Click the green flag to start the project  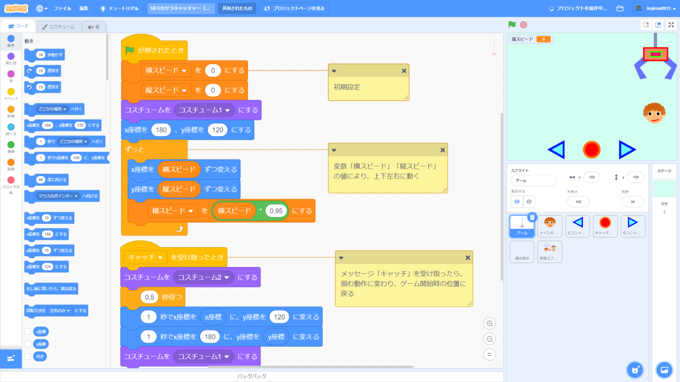coord(511,25)
